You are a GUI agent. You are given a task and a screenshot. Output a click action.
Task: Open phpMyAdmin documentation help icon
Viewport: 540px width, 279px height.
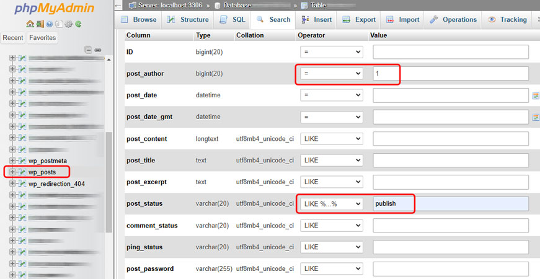click(x=49, y=24)
